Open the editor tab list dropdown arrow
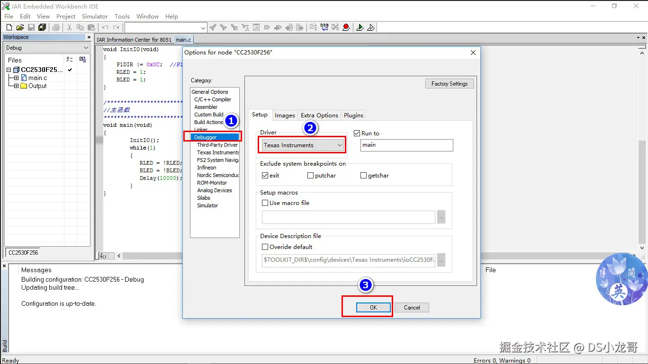The width and height of the screenshot is (648, 364). [x=638, y=38]
